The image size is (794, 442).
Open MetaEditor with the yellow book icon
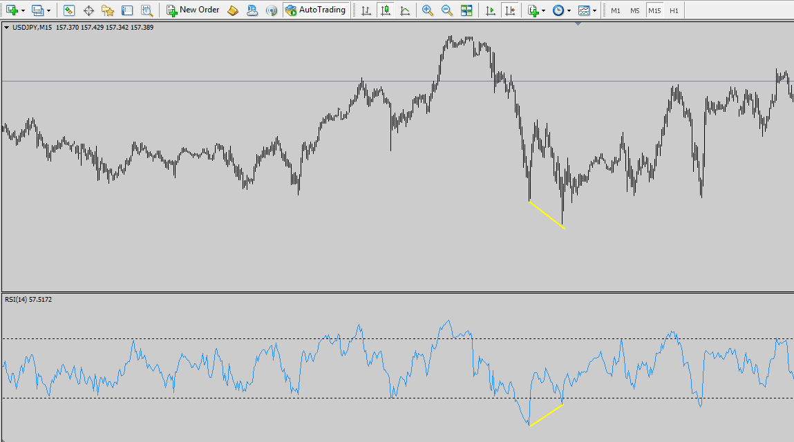point(234,10)
